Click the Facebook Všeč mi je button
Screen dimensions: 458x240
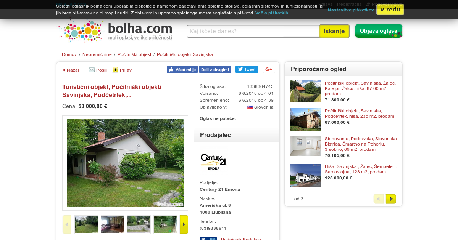point(182,69)
